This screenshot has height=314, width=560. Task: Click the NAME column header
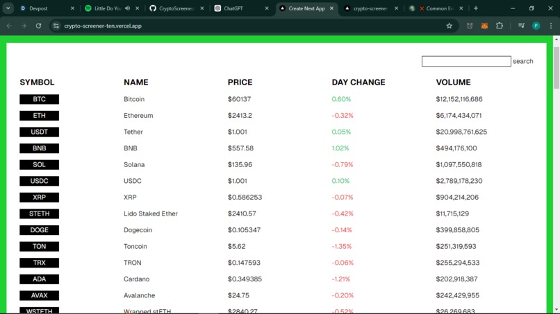(x=136, y=82)
